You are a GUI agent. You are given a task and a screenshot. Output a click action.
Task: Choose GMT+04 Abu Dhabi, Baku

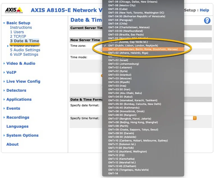tap(143, 93)
